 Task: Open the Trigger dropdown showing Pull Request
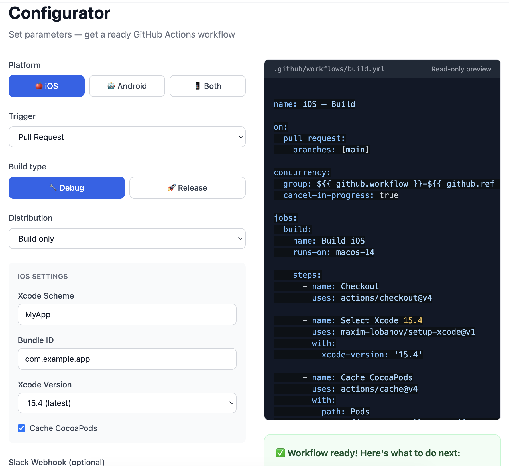pyautogui.click(x=127, y=137)
